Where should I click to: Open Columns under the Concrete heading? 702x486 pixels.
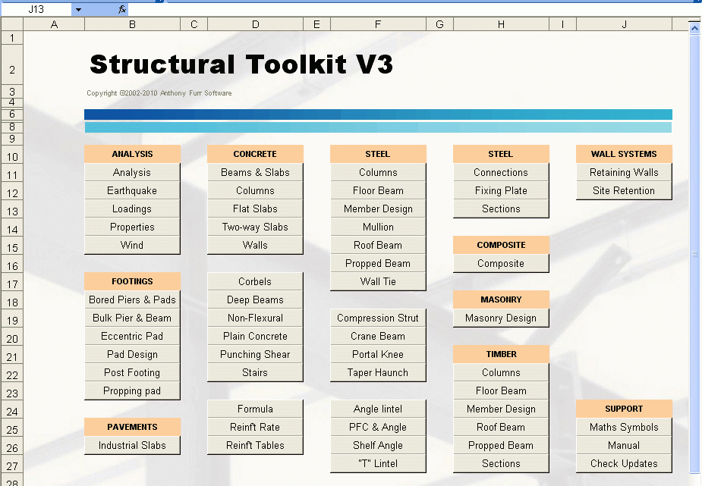tap(255, 191)
